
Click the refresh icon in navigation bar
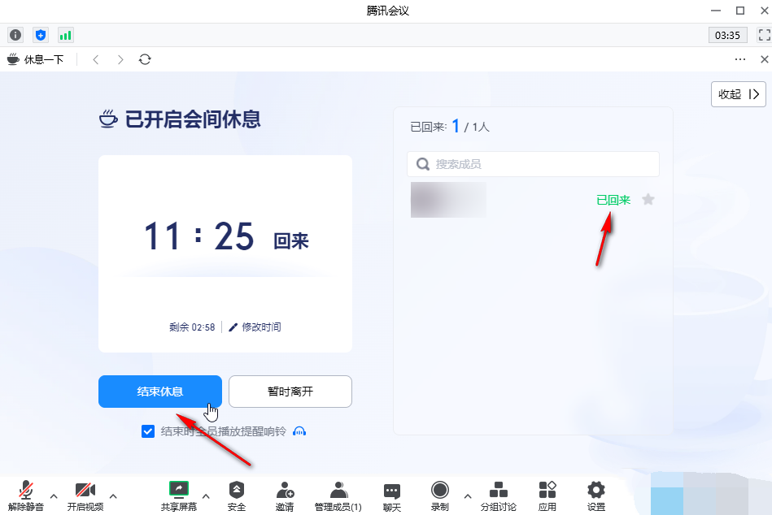click(x=145, y=59)
